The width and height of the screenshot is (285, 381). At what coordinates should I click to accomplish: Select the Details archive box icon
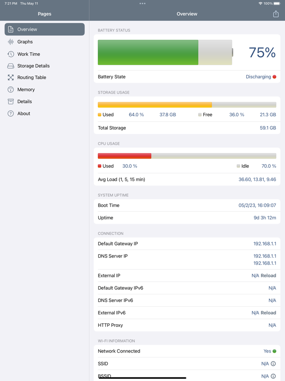click(x=11, y=101)
